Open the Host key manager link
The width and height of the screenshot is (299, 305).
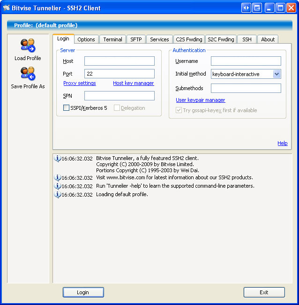pos(134,83)
